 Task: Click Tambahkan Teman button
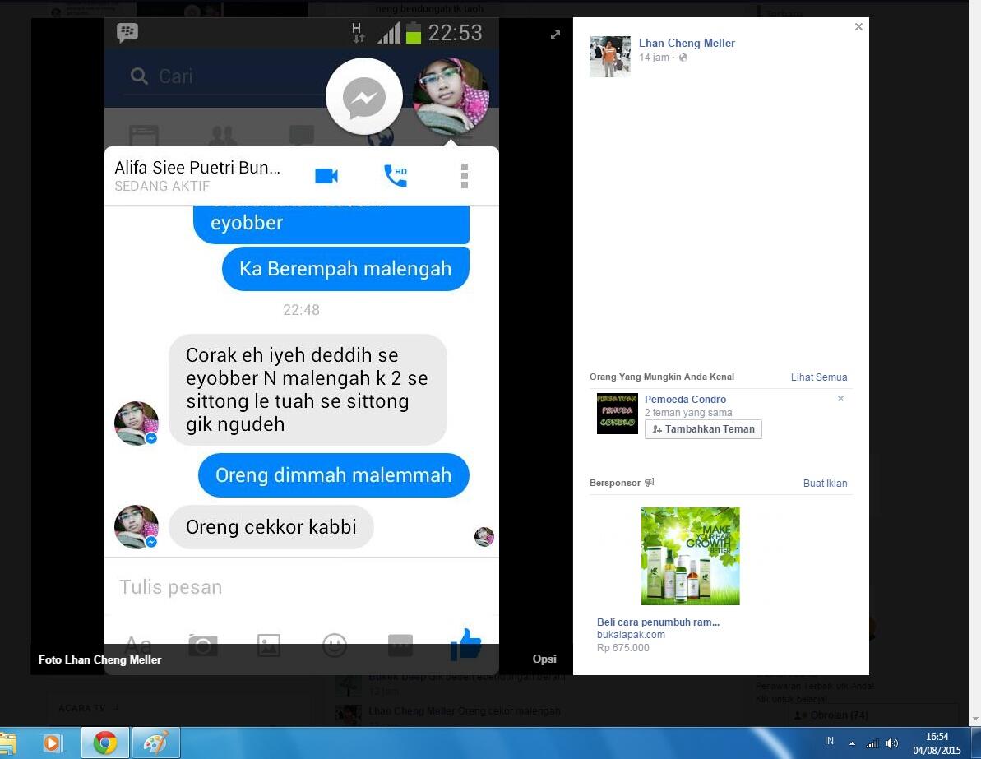[x=703, y=429]
